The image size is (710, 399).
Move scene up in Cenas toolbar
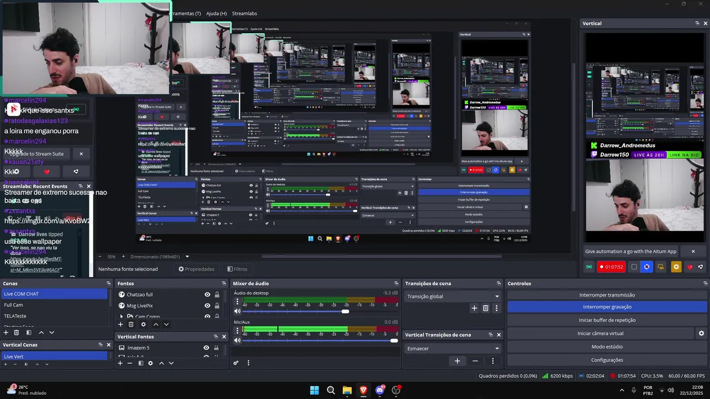click(41, 332)
